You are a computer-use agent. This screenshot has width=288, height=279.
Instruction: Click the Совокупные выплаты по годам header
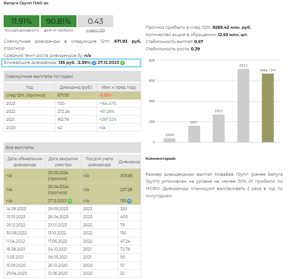[72, 76]
